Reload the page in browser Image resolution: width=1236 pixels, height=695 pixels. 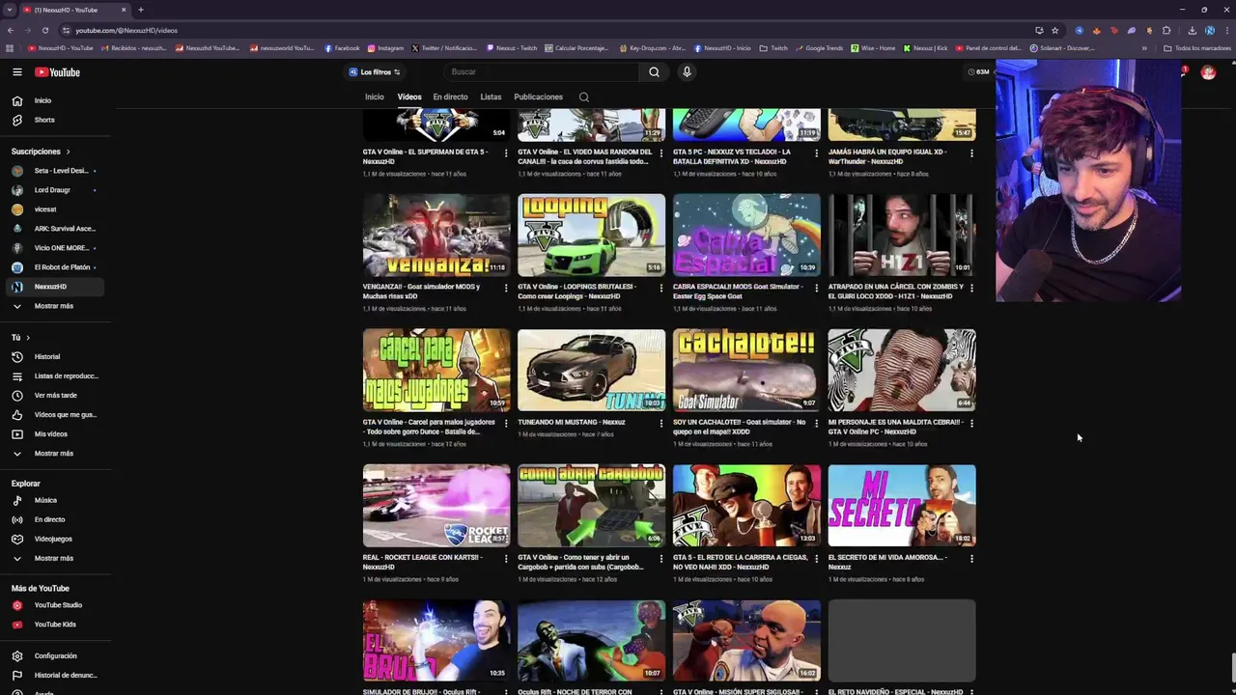44,30
